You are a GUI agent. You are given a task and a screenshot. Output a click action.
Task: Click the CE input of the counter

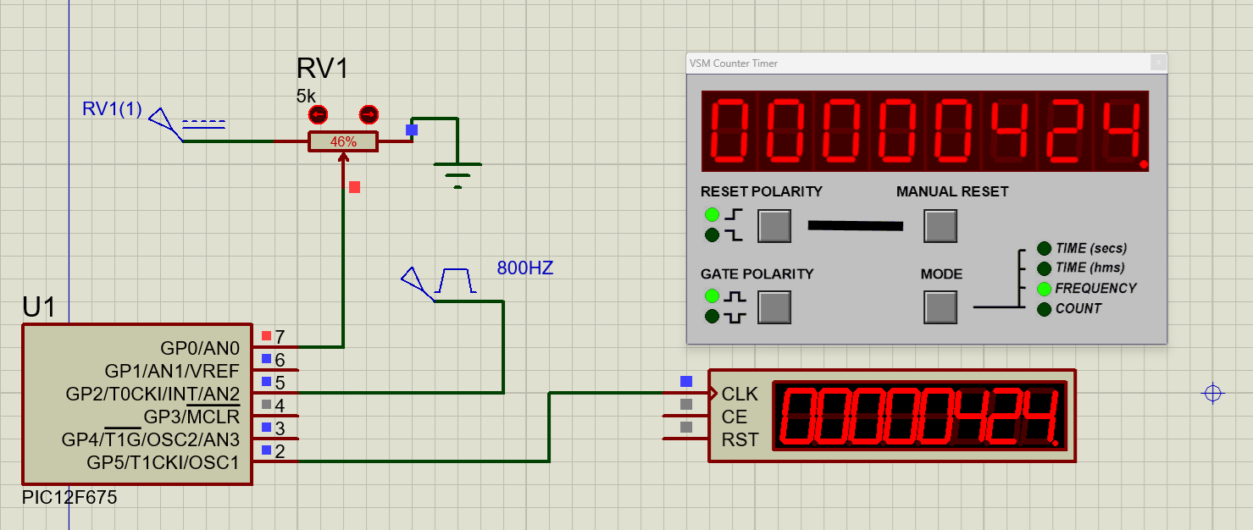[x=734, y=417]
